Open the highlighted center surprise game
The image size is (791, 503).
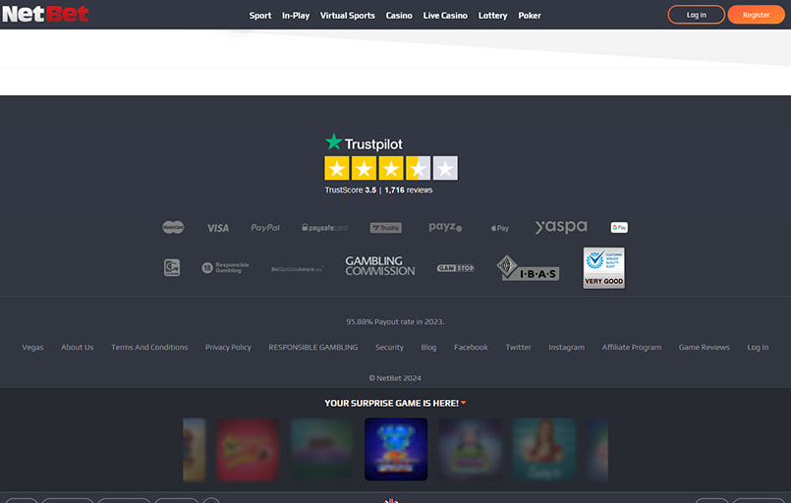click(x=396, y=449)
